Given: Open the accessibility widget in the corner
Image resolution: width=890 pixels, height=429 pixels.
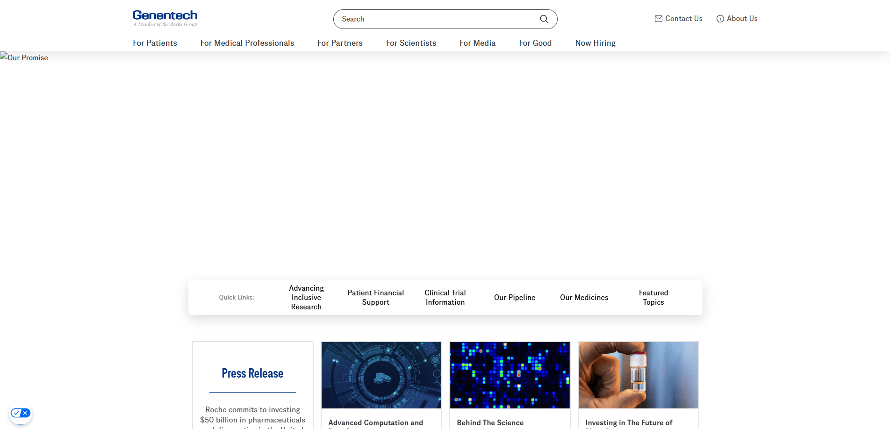Looking at the screenshot, I should [21, 413].
